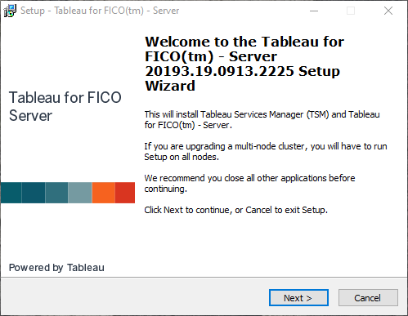Click the Setup window title bar text
This screenshot has height=316, width=408.
click(100, 11)
